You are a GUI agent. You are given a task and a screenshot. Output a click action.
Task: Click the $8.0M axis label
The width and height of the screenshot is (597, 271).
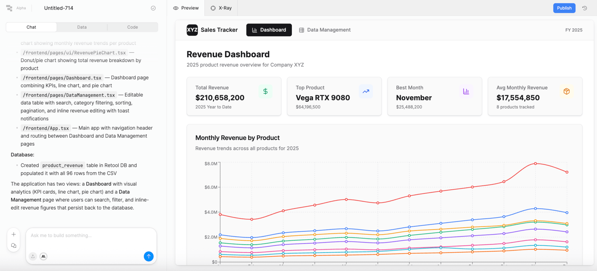[211, 164]
